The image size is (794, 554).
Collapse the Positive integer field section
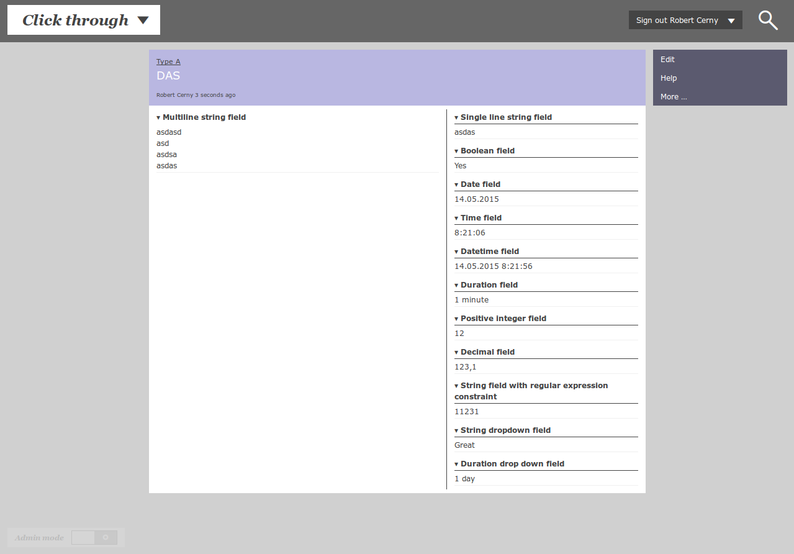(457, 319)
